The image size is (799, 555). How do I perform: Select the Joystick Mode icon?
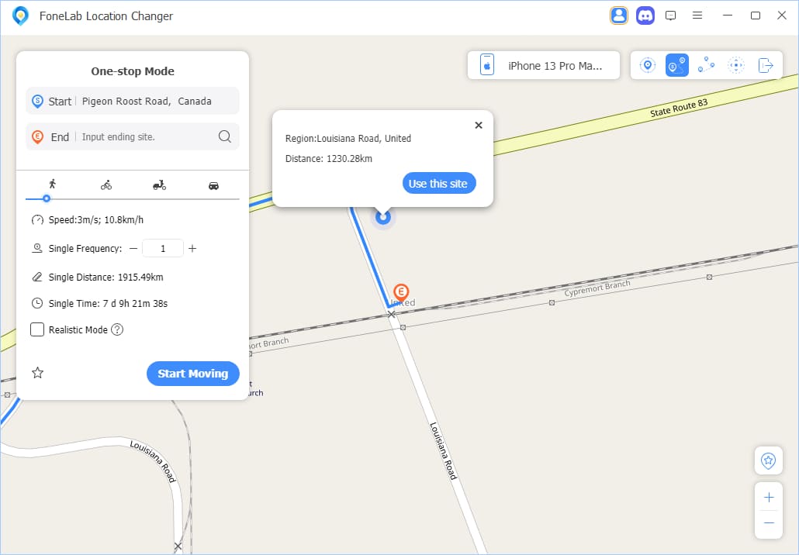pyautogui.click(x=736, y=65)
